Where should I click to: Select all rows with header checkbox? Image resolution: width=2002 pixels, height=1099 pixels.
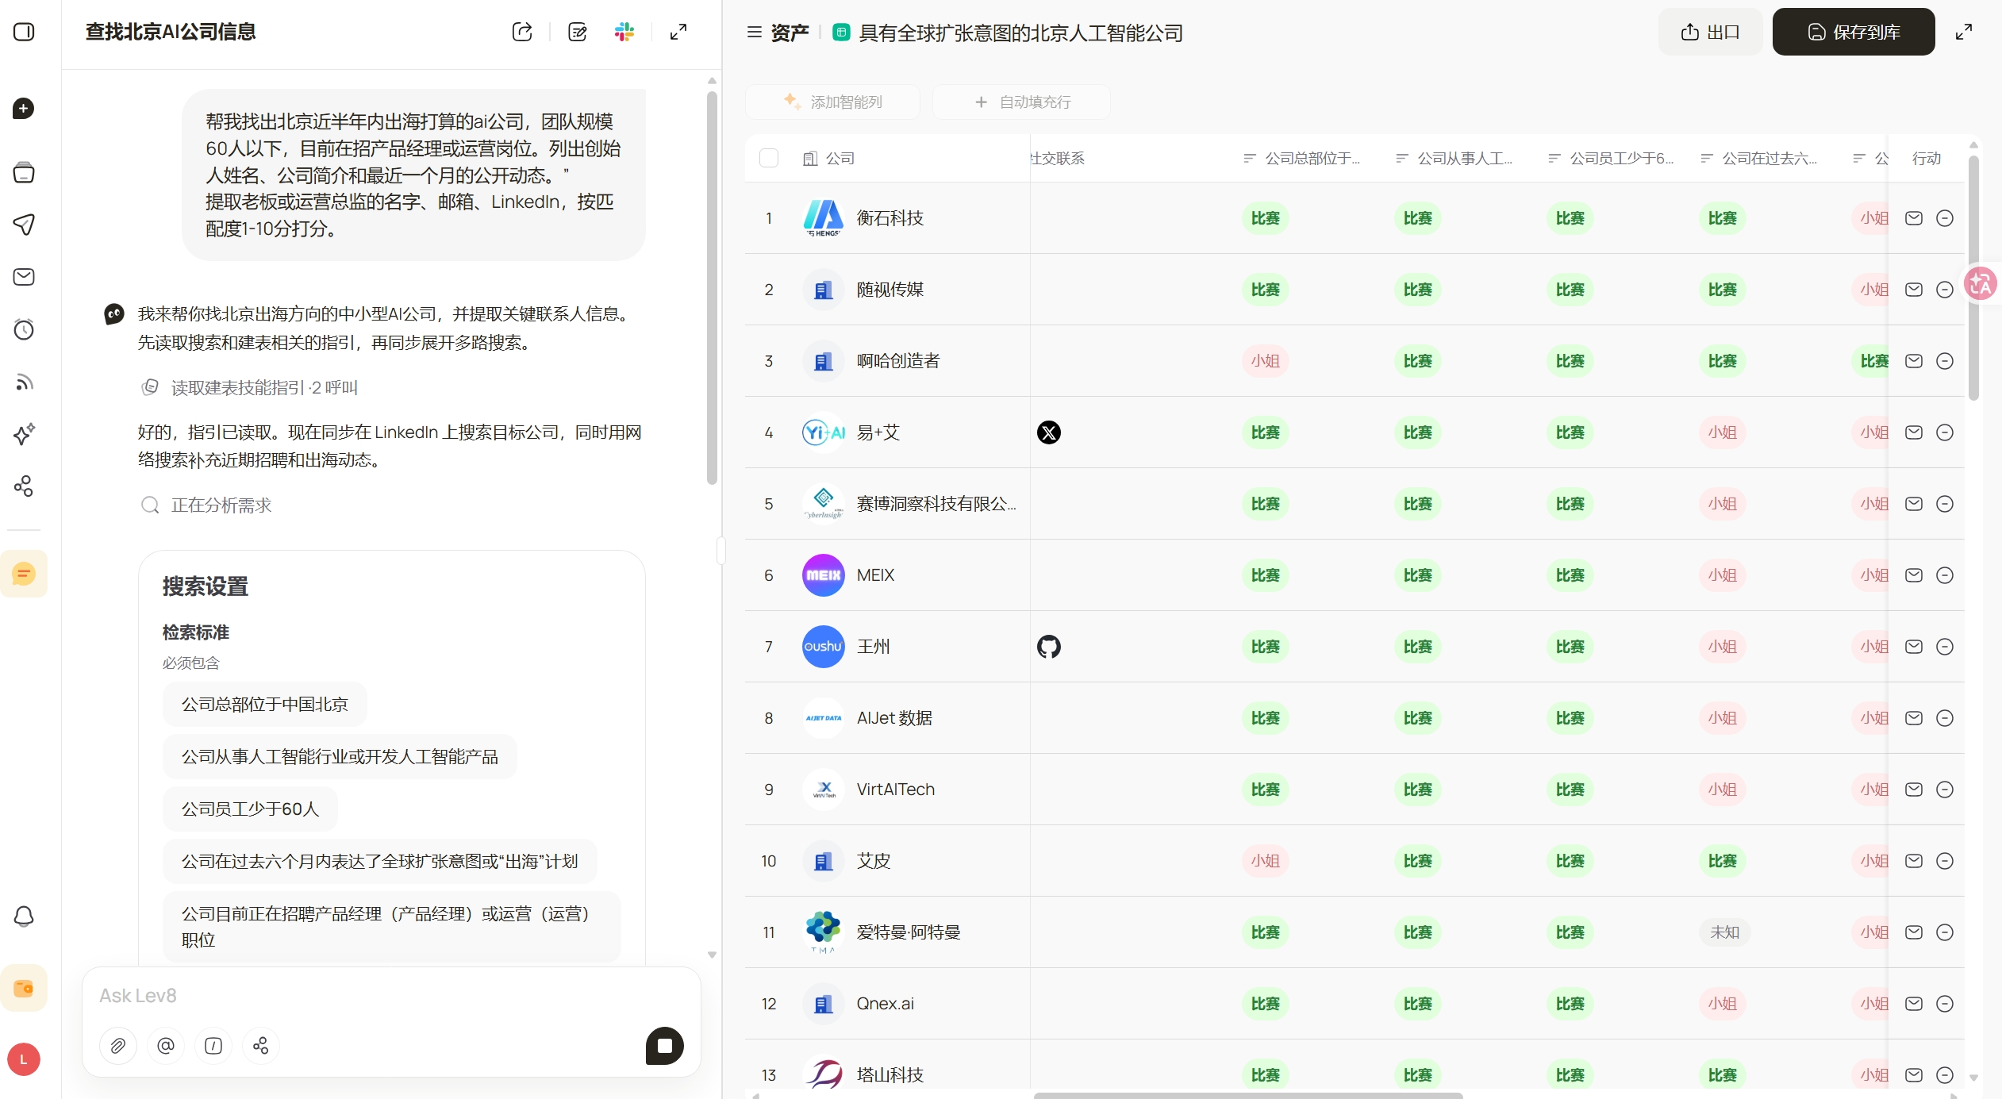click(769, 158)
